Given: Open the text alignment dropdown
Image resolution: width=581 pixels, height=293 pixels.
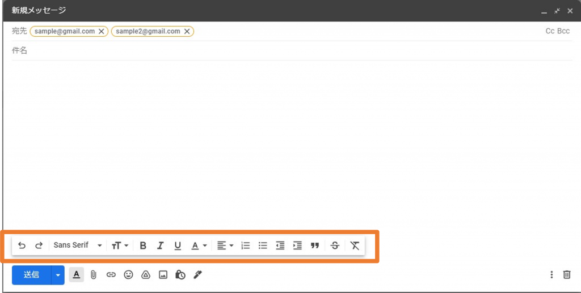Looking at the screenshot, I should [x=225, y=245].
